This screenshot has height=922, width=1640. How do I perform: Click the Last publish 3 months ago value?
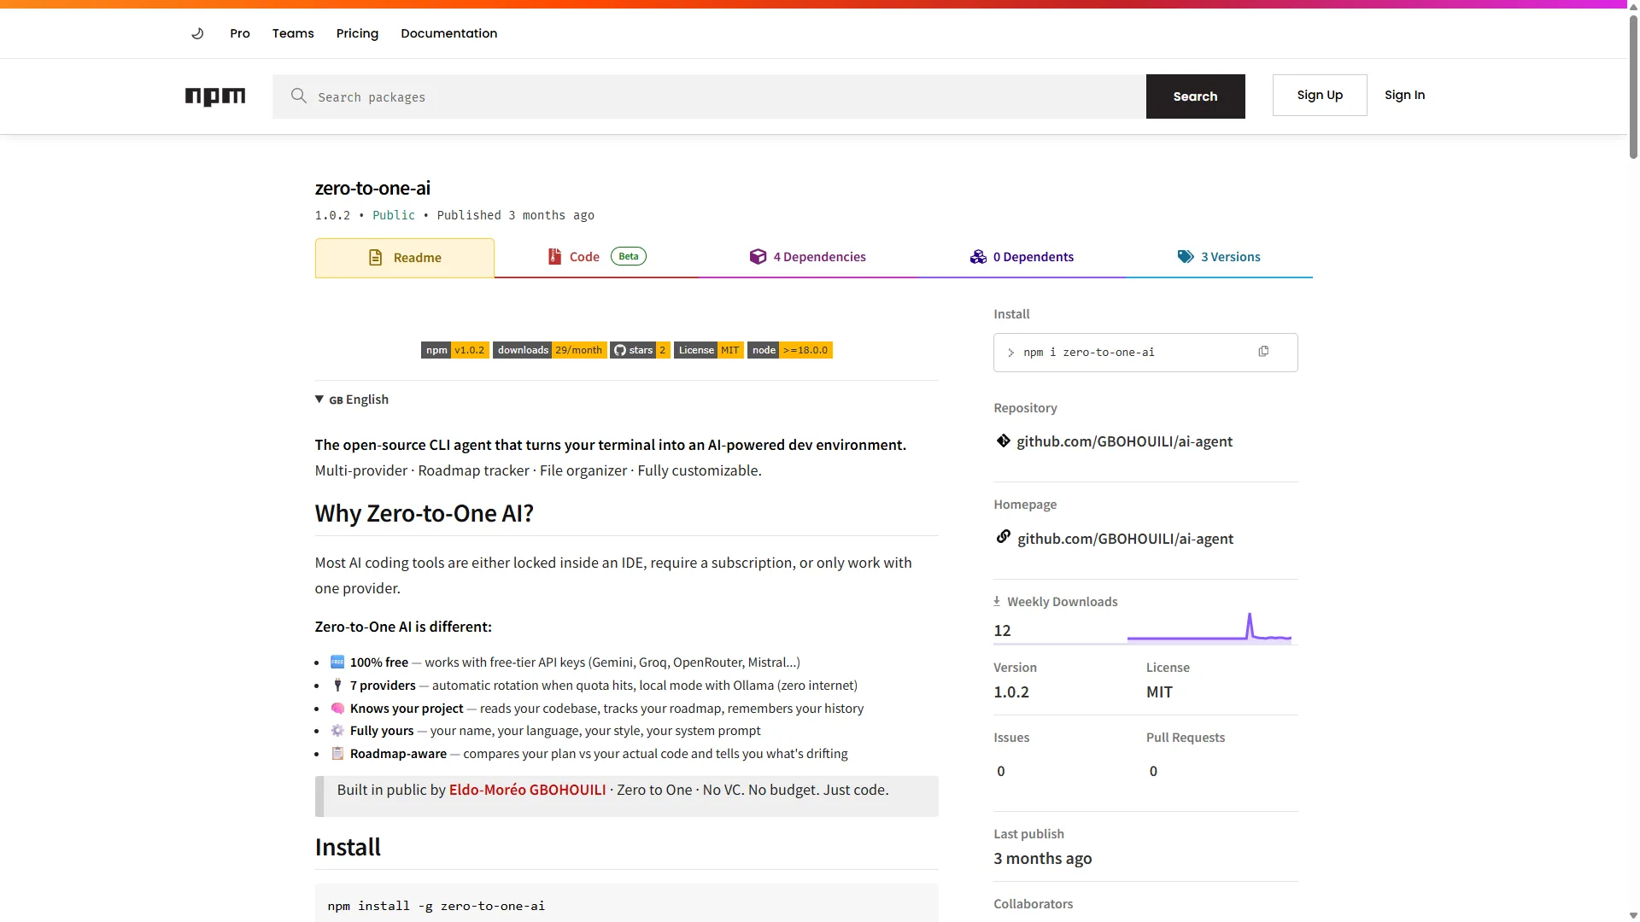1043,858
